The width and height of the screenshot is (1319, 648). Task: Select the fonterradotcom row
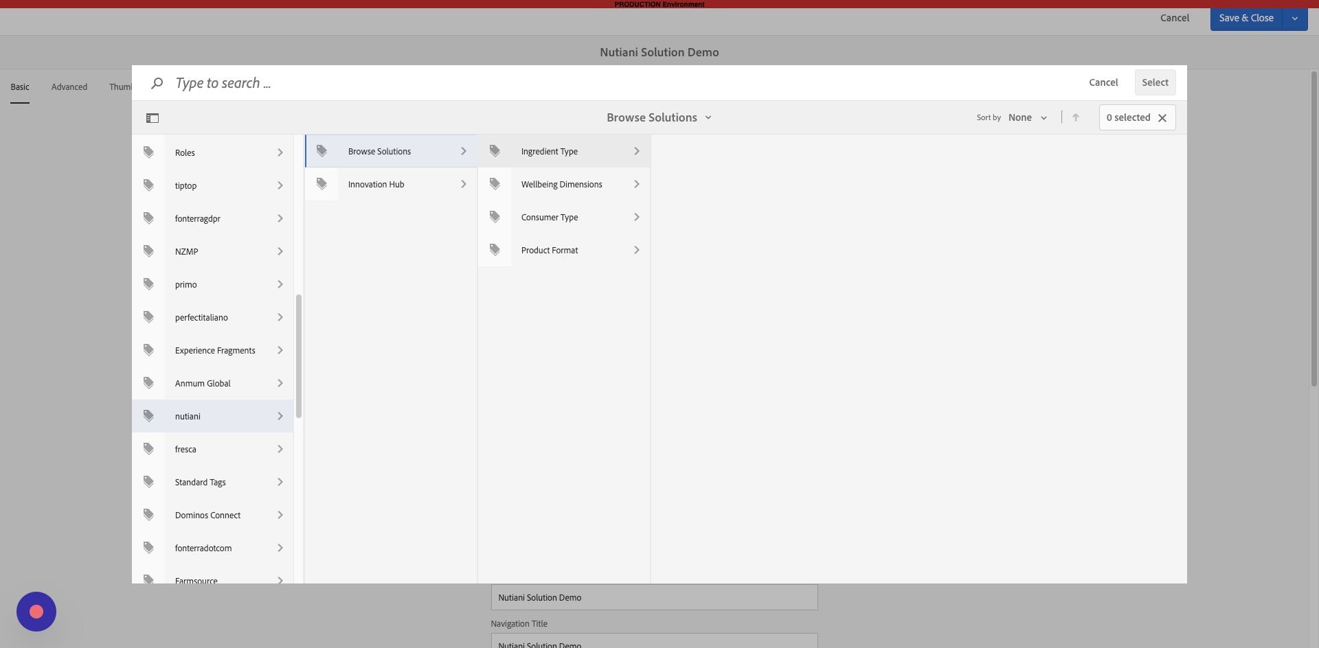pyautogui.click(x=212, y=548)
